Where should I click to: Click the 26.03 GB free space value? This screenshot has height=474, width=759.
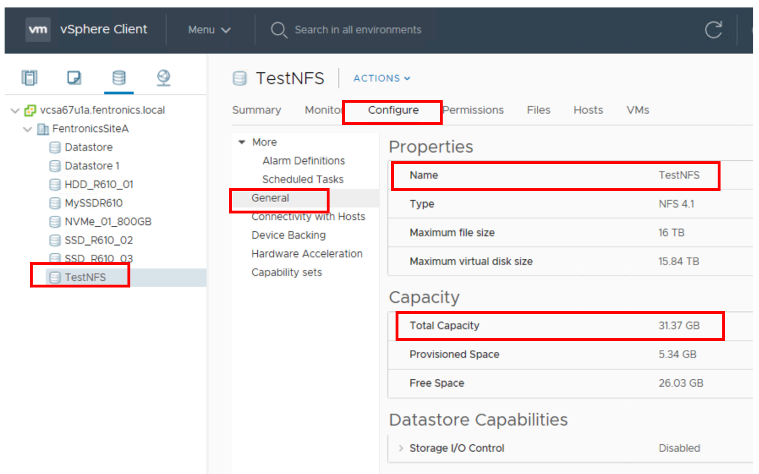[681, 383]
